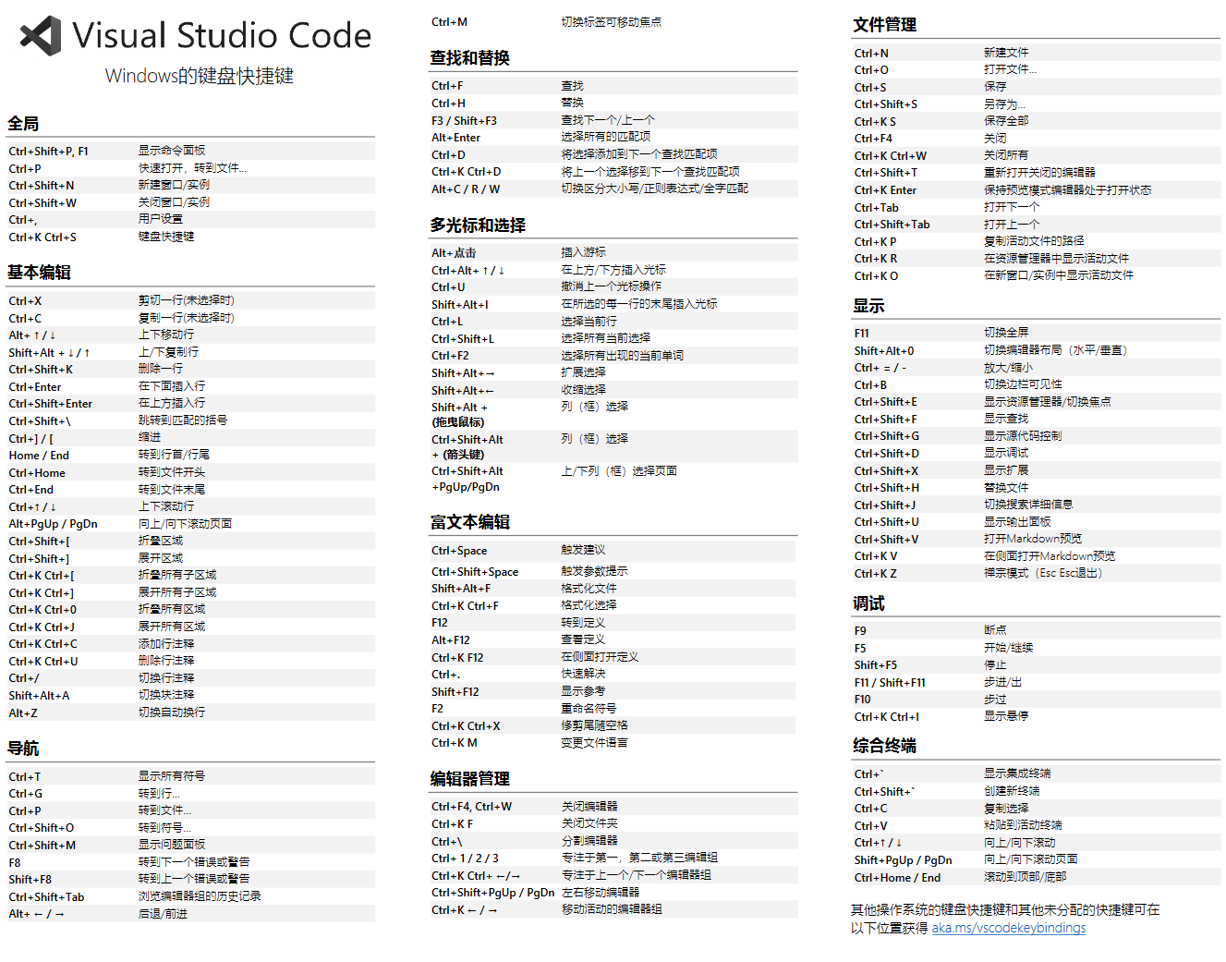1226x962 pixels.
Task: Click the '编辑器管理' section heading
Action: point(469,779)
